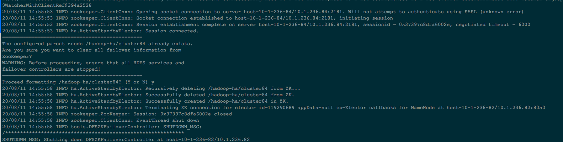The width and height of the screenshot is (563, 142).
Task: Click the 'ZooKeeper?' line
Action: [17, 56]
